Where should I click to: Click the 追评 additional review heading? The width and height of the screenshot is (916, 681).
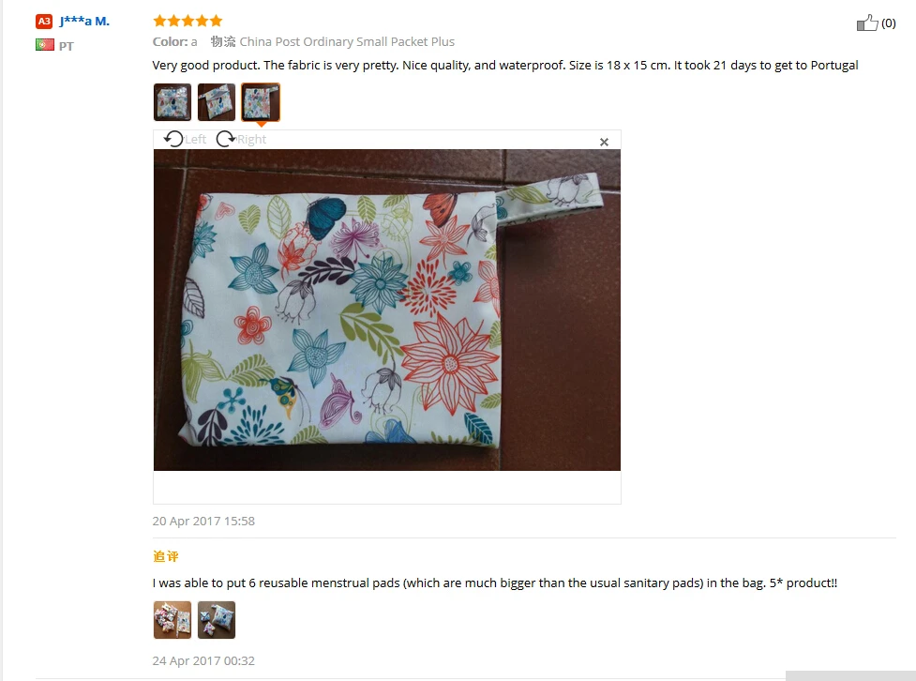pyautogui.click(x=165, y=556)
